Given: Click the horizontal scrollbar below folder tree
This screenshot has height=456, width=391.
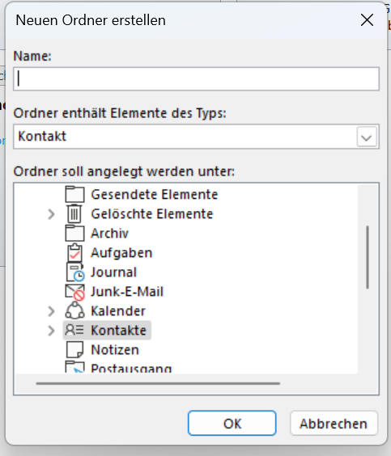Looking at the screenshot, I should 158,383.
